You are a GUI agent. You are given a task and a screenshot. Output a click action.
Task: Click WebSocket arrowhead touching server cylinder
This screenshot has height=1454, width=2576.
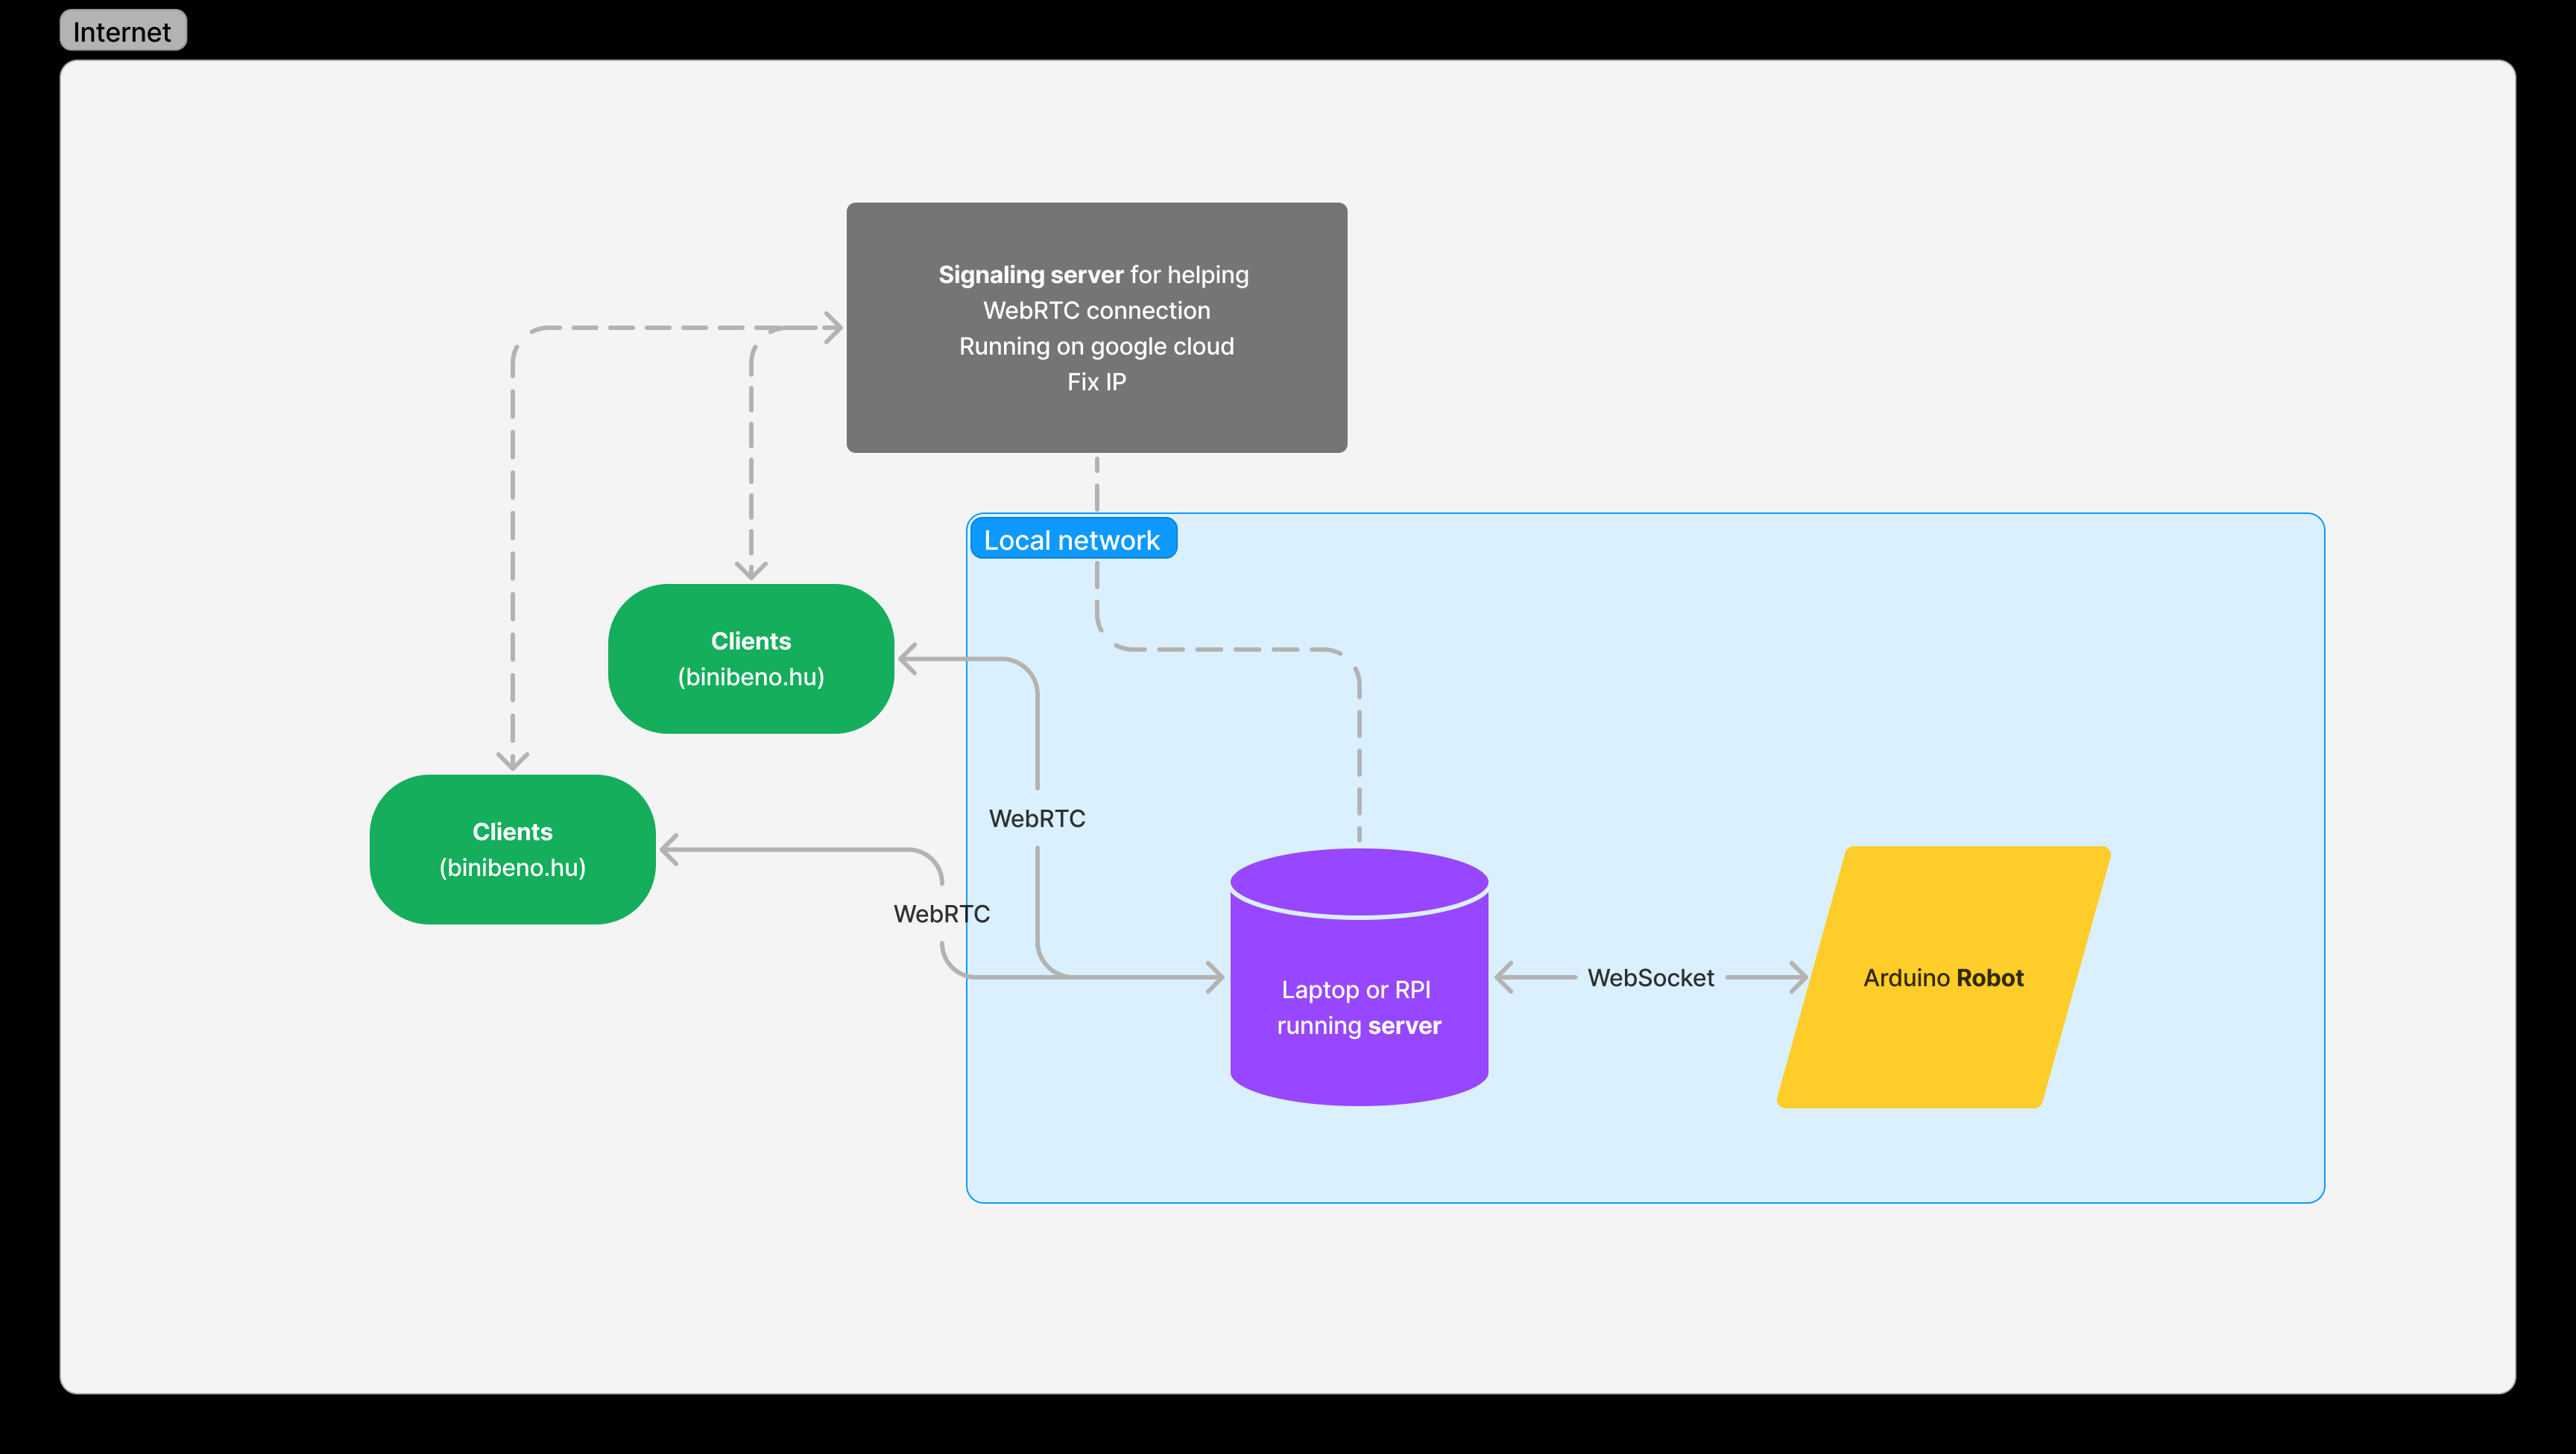point(1504,977)
